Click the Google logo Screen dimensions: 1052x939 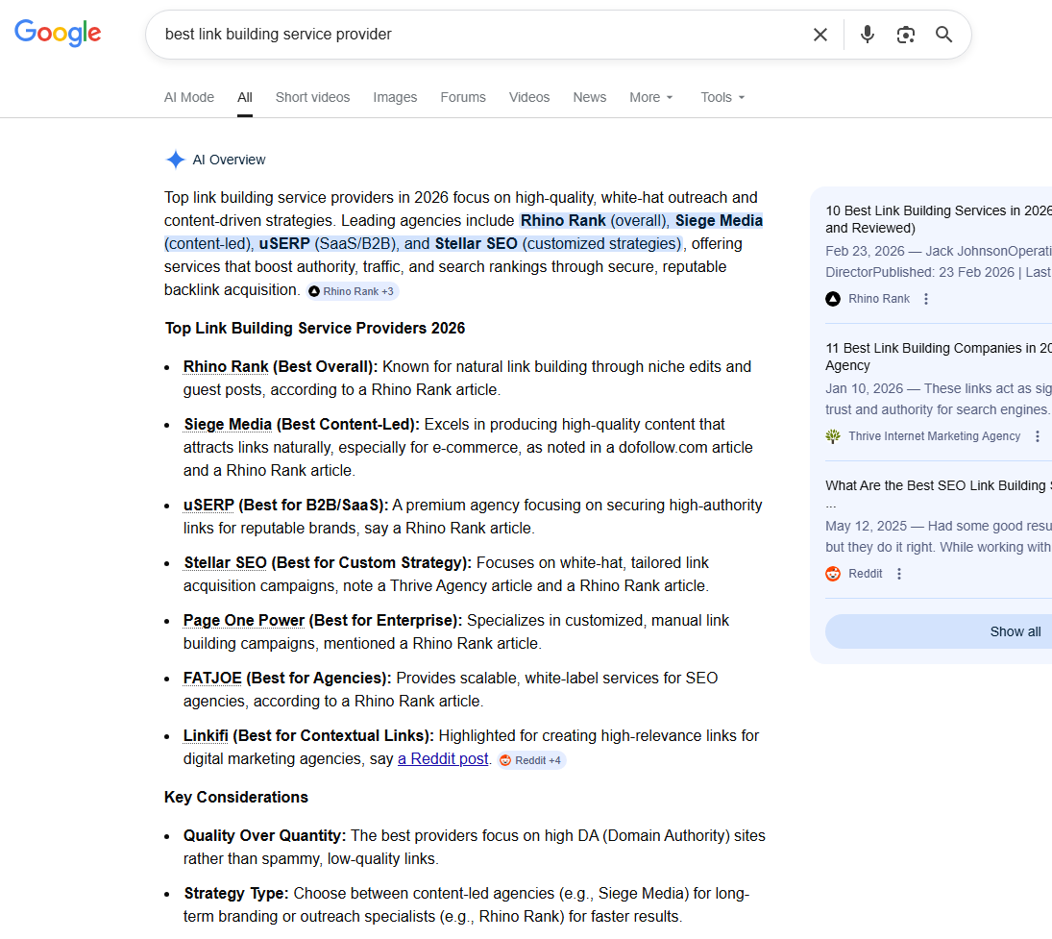[58, 33]
